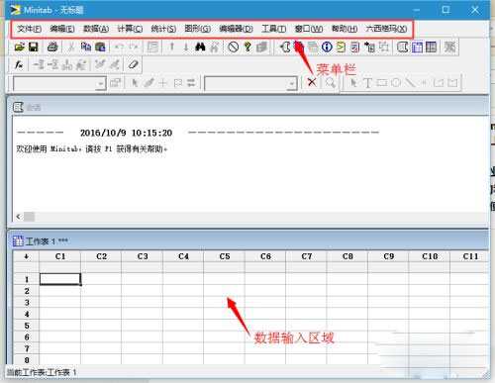Click the 2016/10/9 10:15:20 timestamp text
This screenshot has width=495, height=383.
coord(126,133)
